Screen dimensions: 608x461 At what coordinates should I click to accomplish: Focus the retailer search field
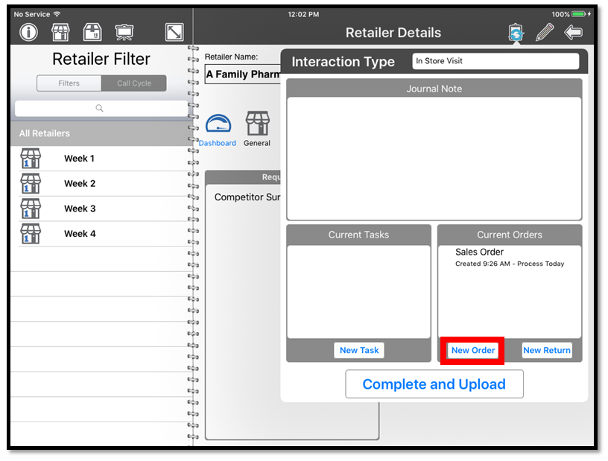pos(101,108)
